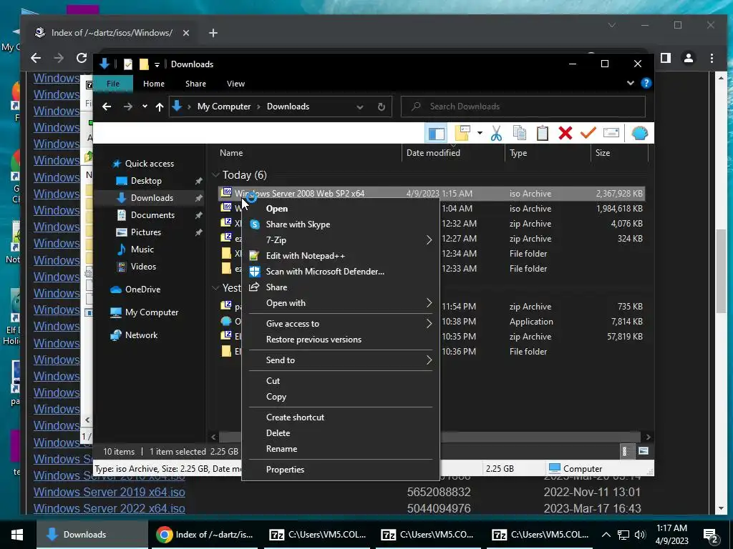This screenshot has width=733, height=549.
Task: Click the Up one level arrow
Action: [160, 107]
